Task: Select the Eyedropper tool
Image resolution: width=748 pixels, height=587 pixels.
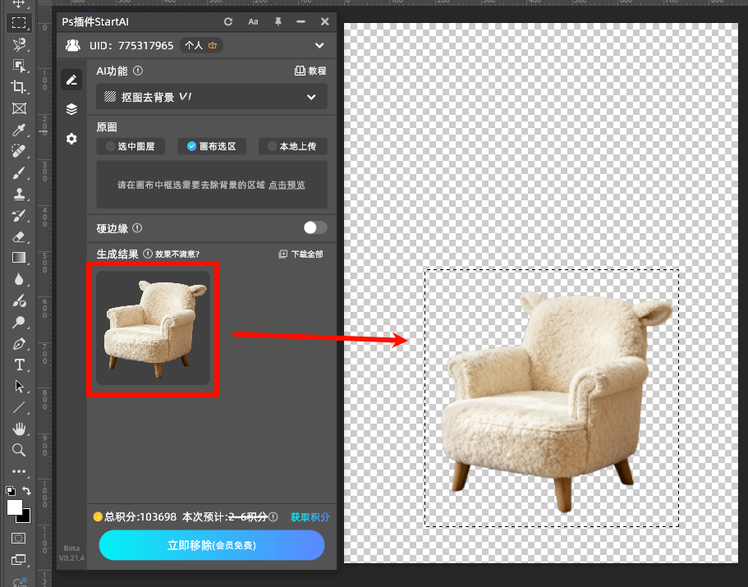Action: 19,130
